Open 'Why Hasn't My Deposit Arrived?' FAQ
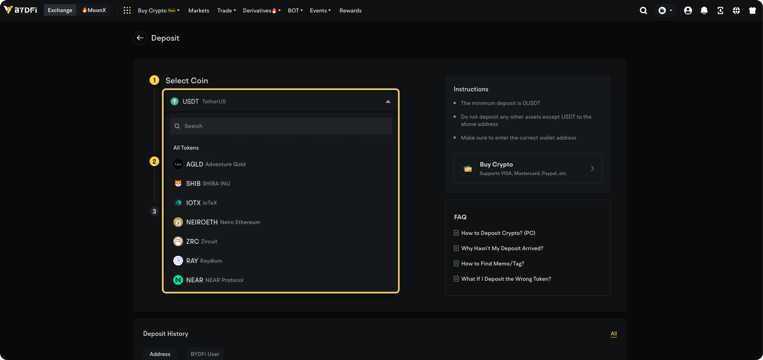This screenshot has height=360, width=763. pos(502,248)
